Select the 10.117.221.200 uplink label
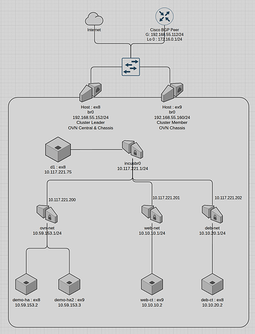Screen dimensions: 255x334 pos(62,200)
